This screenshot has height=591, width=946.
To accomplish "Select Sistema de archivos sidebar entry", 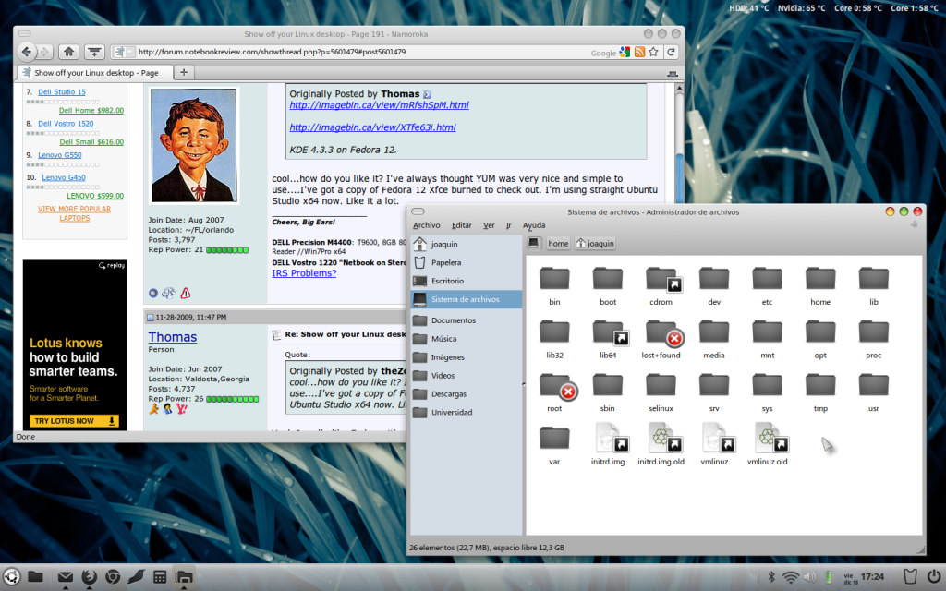I will [x=466, y=299].
